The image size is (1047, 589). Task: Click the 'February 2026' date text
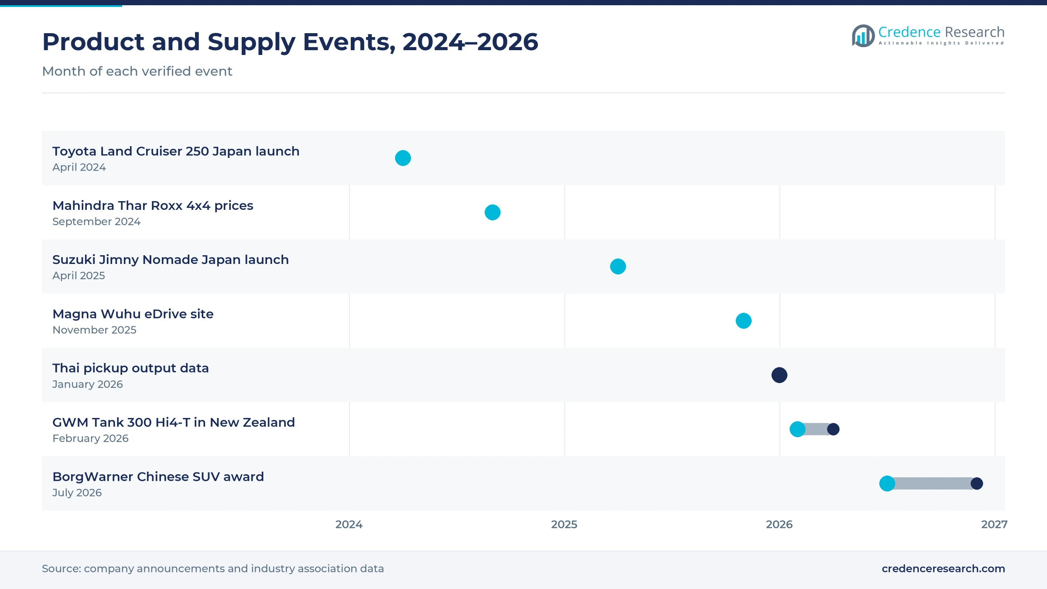pyautogui.click(x=90, y=438)
